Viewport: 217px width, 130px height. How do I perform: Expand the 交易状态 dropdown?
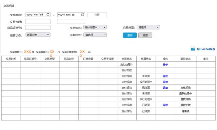pyautogui.click(x=95, y=27)
